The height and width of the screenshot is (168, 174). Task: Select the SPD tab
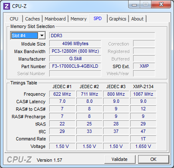coord(98,18)
